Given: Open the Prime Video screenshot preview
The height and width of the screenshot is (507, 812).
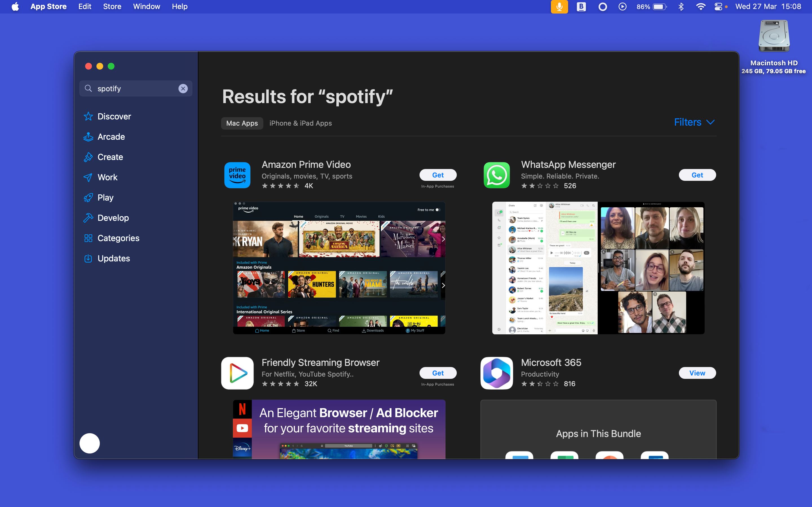Looking at the screenshot, I should tap(339, 268).
